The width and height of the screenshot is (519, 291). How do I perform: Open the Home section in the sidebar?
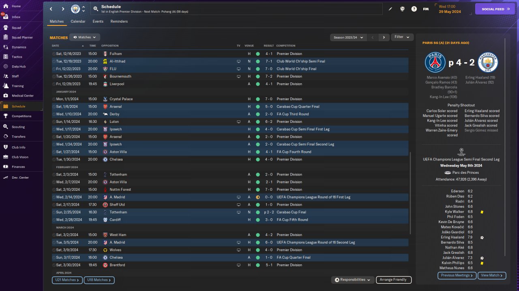(16, 6)
